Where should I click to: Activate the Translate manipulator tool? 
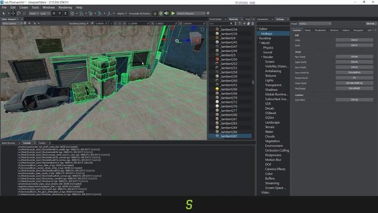pos(13,13)
